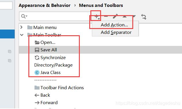Open the search options dropdown arrow
Image resolution: width=182 pixels, height=109 pixels.
[x=27, y=16]
